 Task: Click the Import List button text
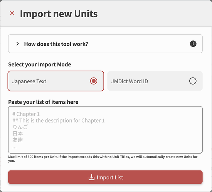110,177
